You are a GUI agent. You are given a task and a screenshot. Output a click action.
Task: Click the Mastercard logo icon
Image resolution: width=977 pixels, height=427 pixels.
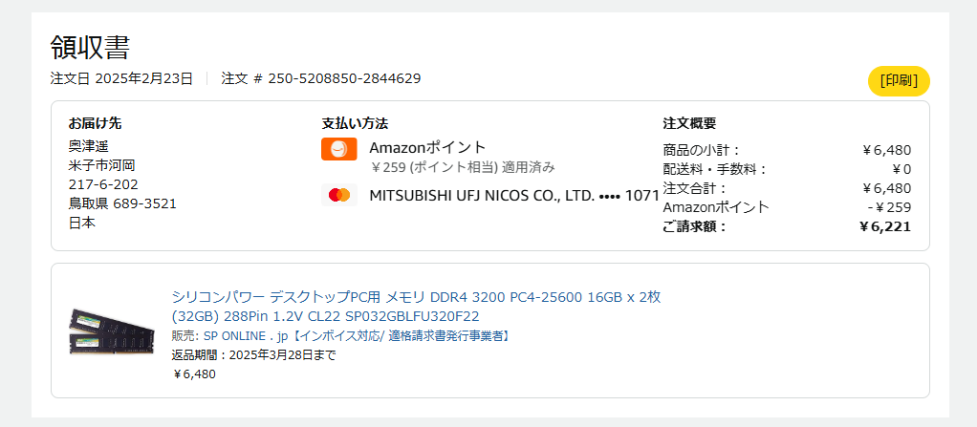338,196
